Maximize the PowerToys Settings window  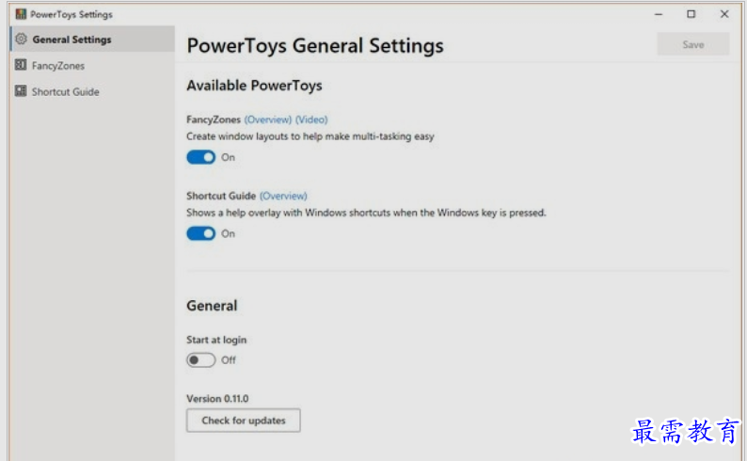point(691,14)
